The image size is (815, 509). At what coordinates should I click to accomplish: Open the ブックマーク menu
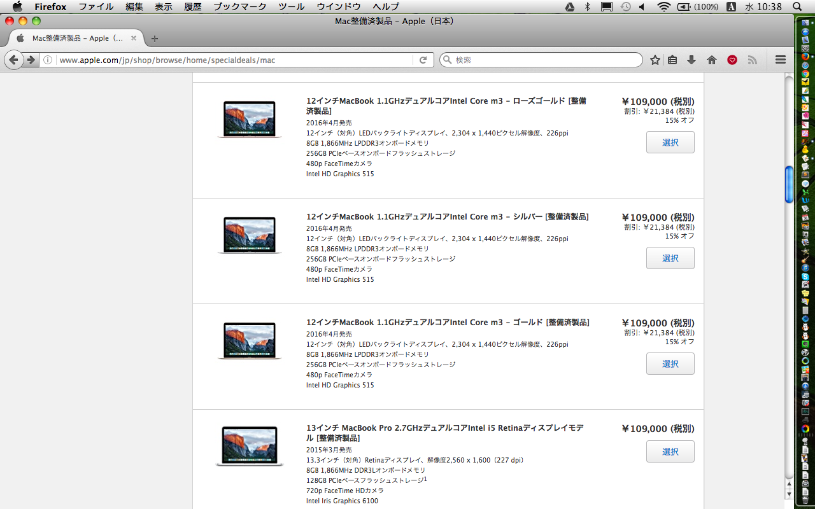pos(240,7)
